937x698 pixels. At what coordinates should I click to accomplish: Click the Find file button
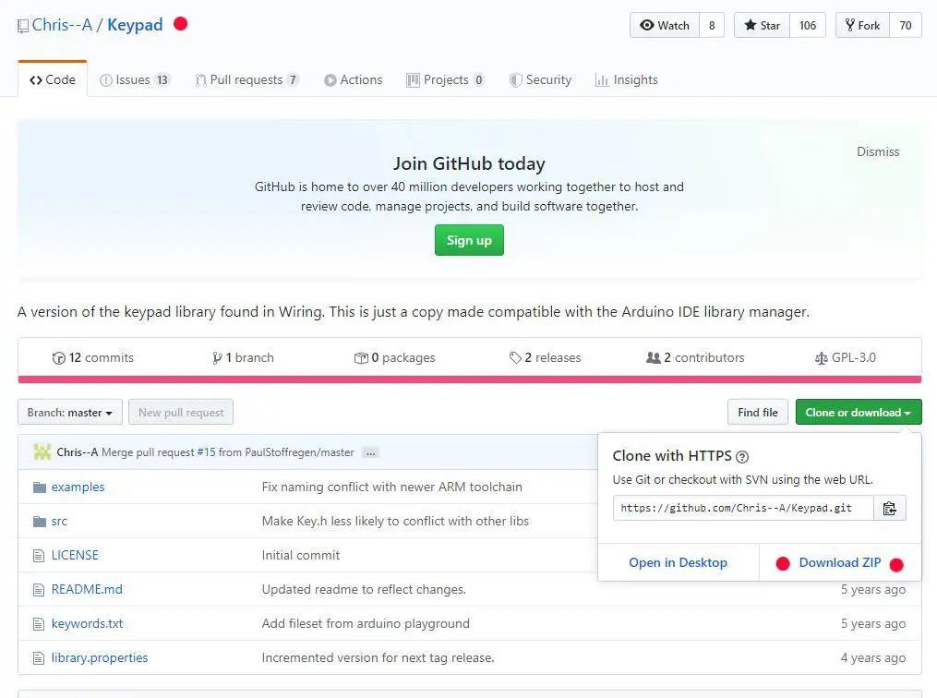(758, 413)
